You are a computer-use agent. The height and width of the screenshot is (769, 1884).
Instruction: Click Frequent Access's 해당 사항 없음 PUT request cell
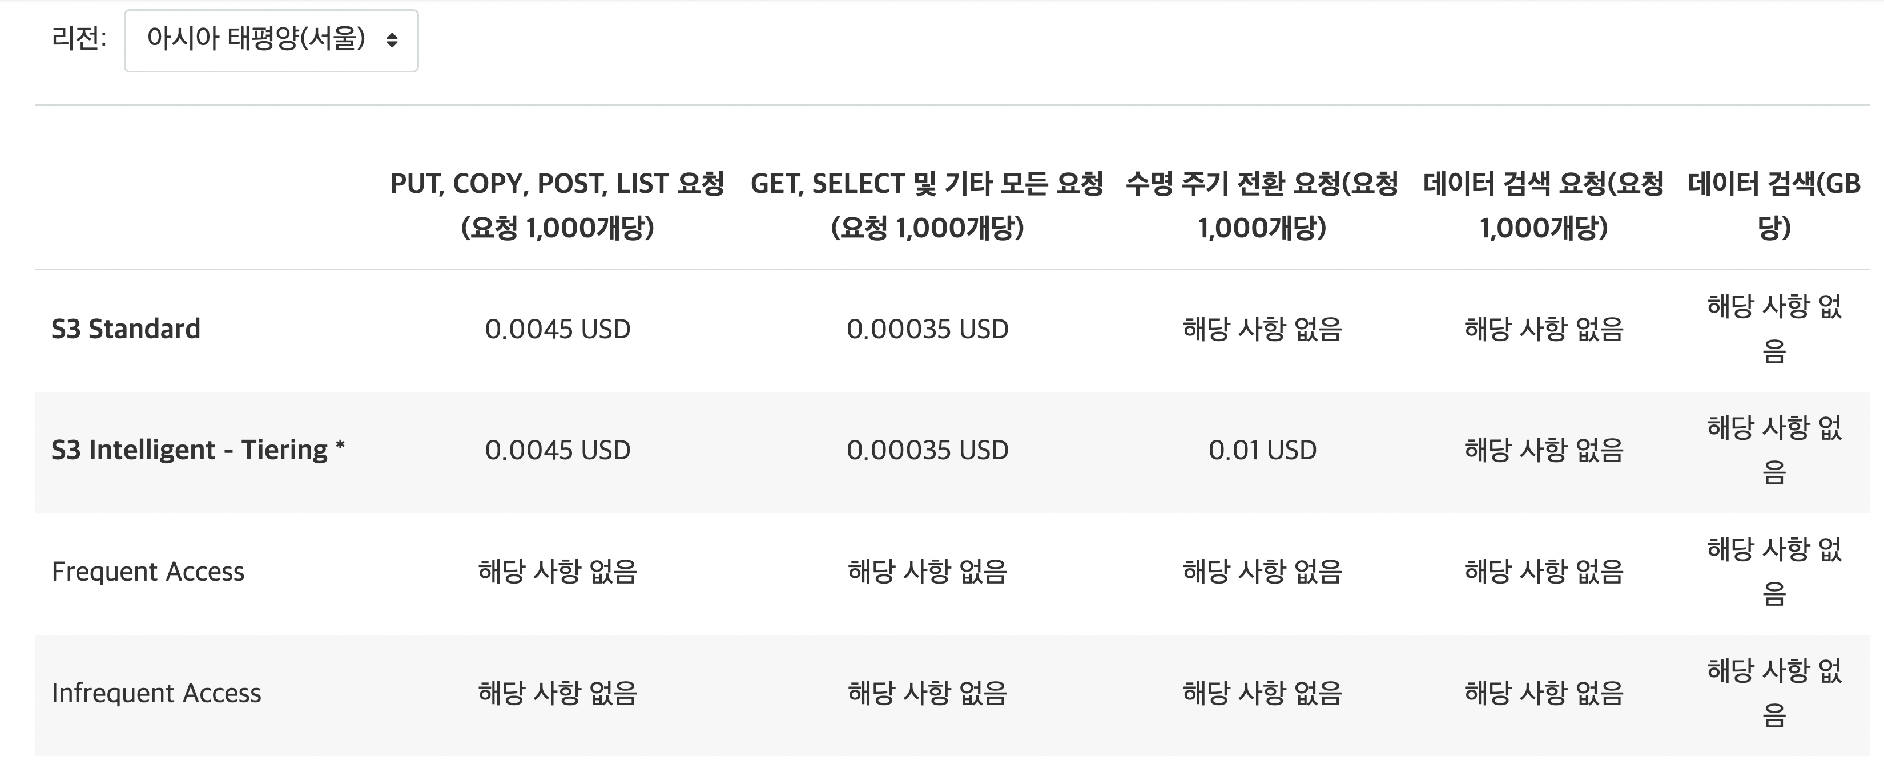coord(557,572)
